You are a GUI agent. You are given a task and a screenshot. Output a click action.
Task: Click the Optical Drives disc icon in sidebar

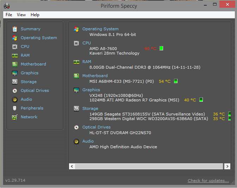[x=15, y=91]
